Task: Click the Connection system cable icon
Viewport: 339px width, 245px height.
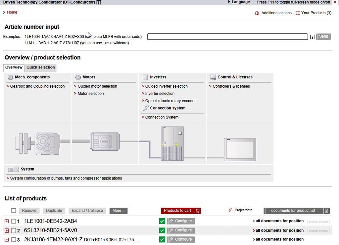Action: (146, 108)
